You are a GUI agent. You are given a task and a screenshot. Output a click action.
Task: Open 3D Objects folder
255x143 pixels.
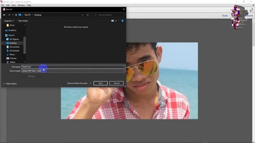[x=14, y=39]
